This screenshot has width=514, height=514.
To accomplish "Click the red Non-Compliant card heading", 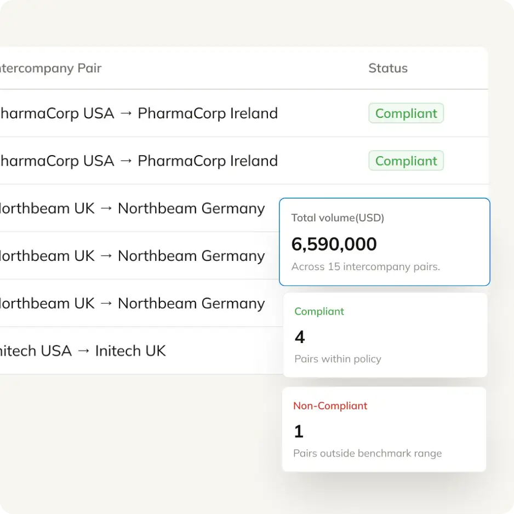I will [330, 406].
